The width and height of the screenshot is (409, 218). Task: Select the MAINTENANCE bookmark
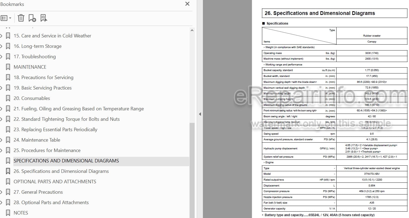point(30,67)
